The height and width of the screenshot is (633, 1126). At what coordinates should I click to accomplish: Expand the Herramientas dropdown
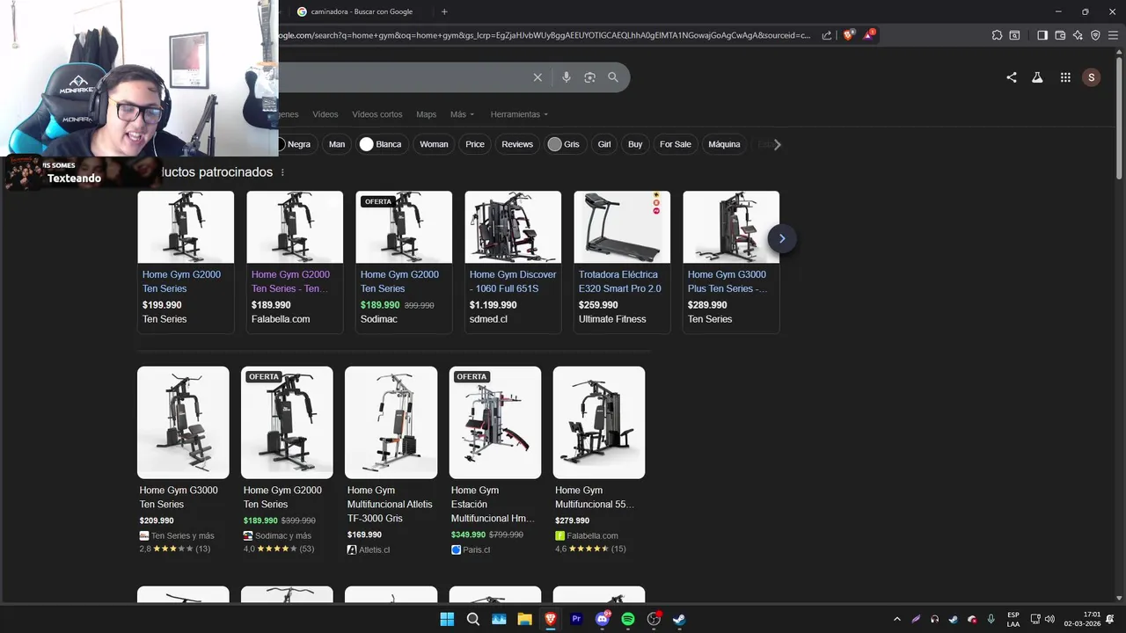pyautogui.click(x=519, y=114)
